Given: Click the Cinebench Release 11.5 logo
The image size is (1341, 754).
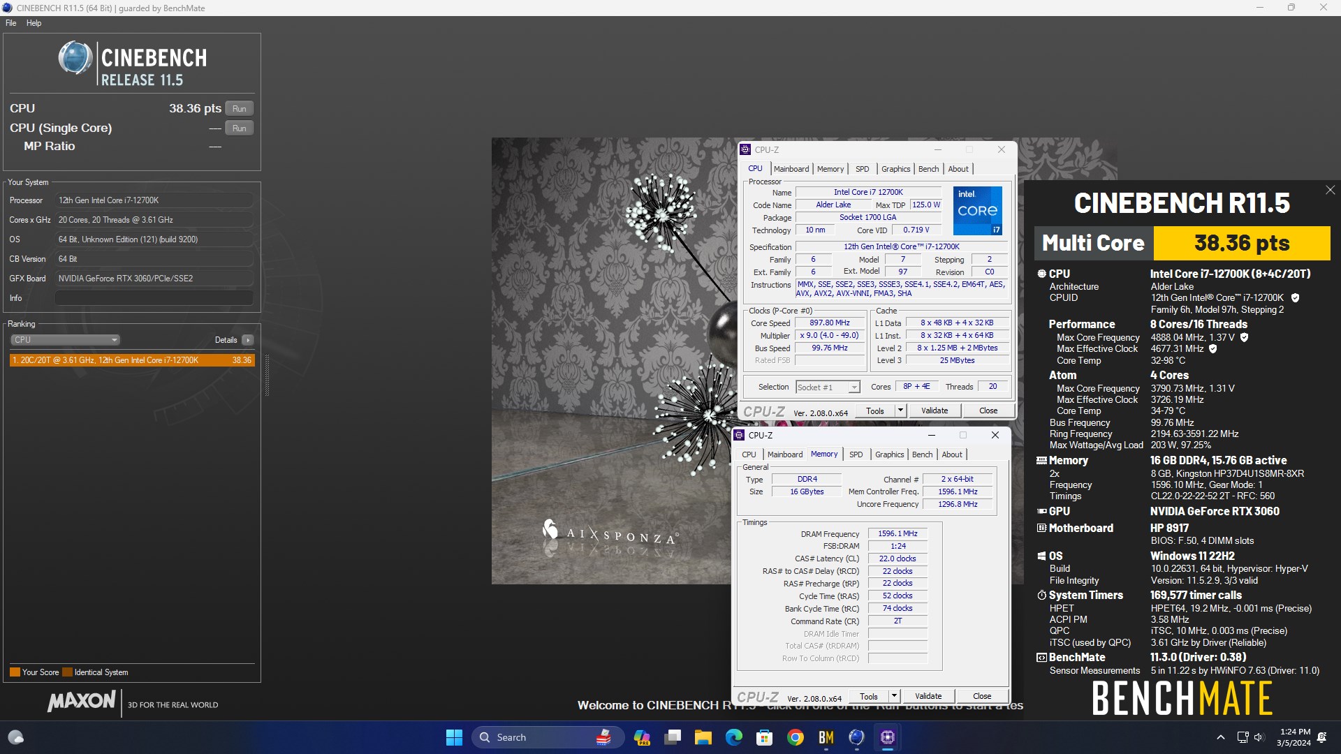Looking at the screenshot, I should (133, 64).
